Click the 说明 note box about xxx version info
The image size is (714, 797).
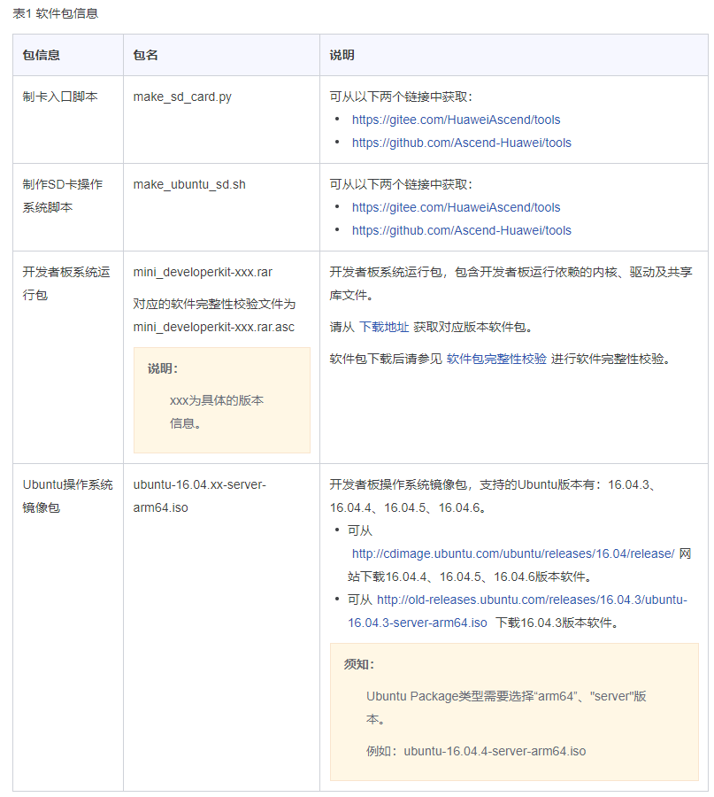pos(221,398)
